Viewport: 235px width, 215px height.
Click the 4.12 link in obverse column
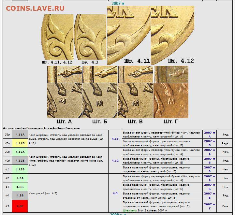[x=115, y=161]
